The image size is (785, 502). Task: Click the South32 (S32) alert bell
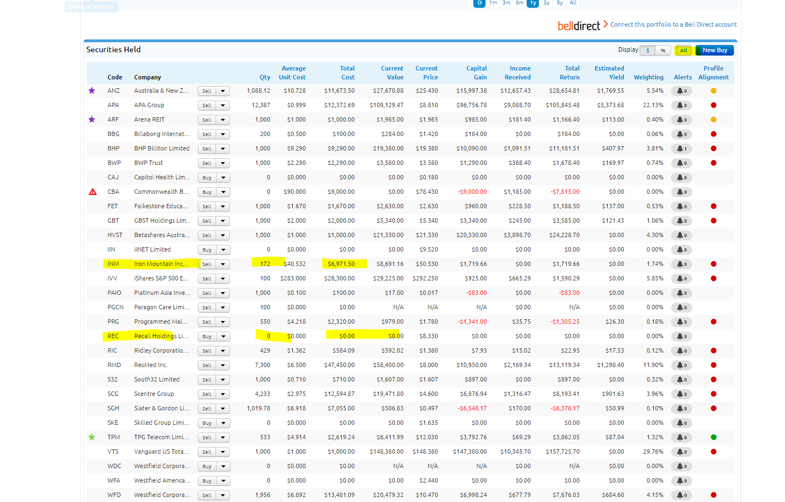(x=682, y=380)
